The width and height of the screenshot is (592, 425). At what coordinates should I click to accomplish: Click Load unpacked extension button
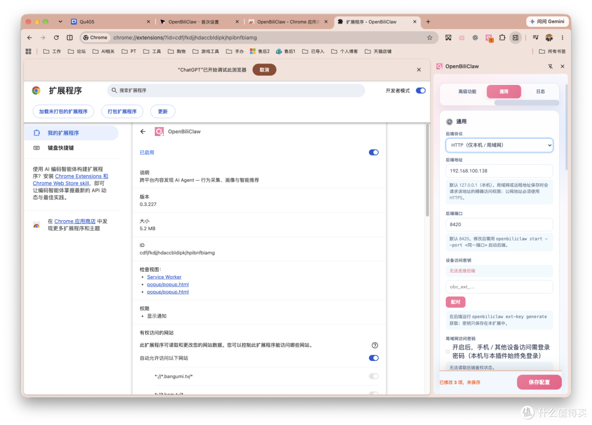[63, 112]
